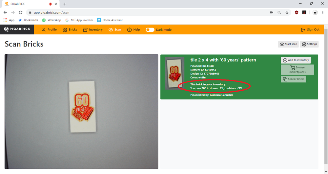Bookmark this page with the star icon
This screenshot has height=174, width=328.
click(x=287, y=12)
